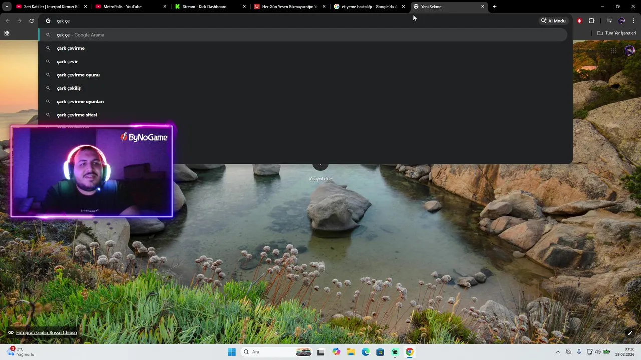Select 'çak çe - Google Arama' suggestion
The height and width of the screenshot is (360, 641).
[303, 35]
